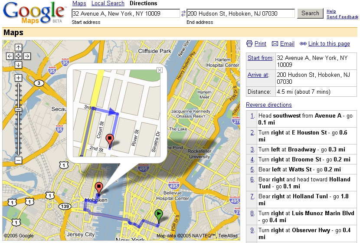Click the green start marker in Manhattan
Viewport: 360px width, 243px height.
coord(159,216)
